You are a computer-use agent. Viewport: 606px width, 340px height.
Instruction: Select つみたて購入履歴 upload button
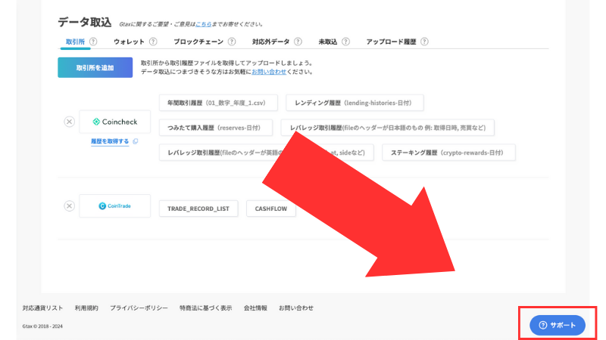tap(216, 128)
